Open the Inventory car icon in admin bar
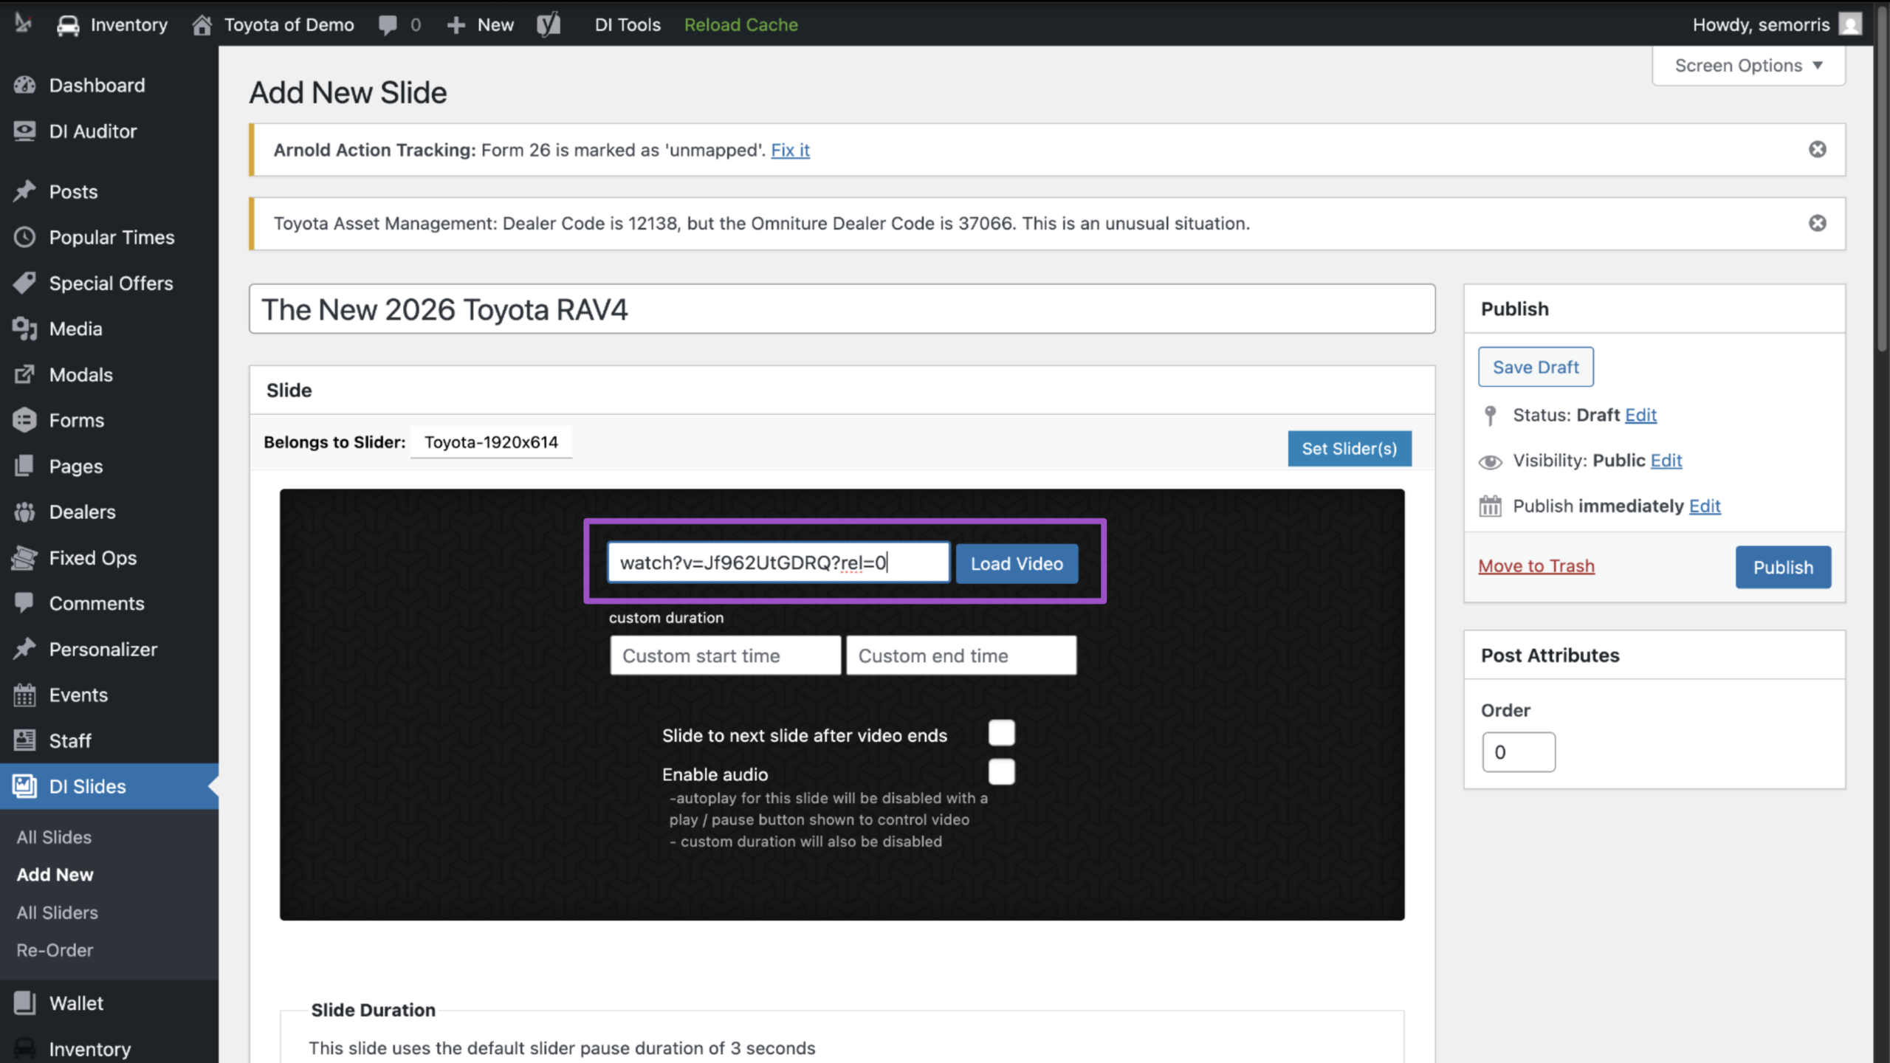Viewport: 1890px width, 1063px height. [68, 25]
